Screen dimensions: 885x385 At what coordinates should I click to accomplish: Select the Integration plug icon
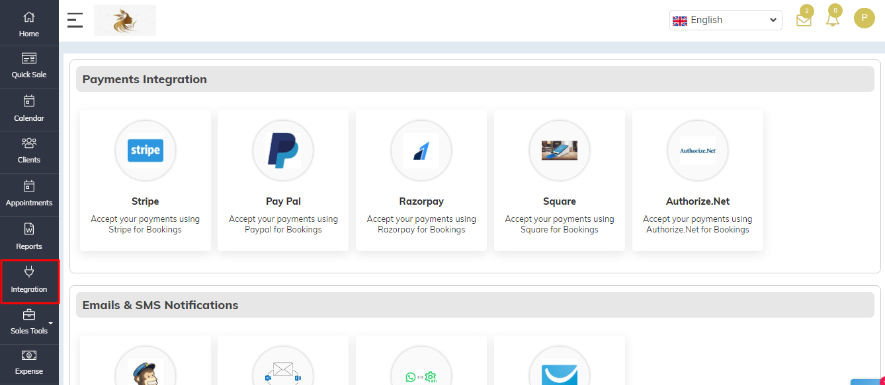[x=29, y=271]
